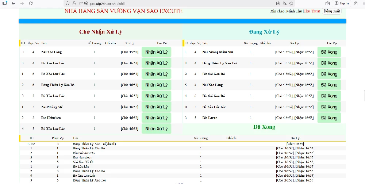Mark Nai Nướng Mắm Nhĩ as Đã Xong

(329, 52)
